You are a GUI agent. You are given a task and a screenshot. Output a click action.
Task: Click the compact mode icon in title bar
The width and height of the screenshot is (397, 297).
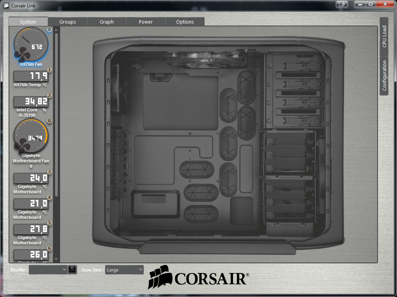coord(342,4)
